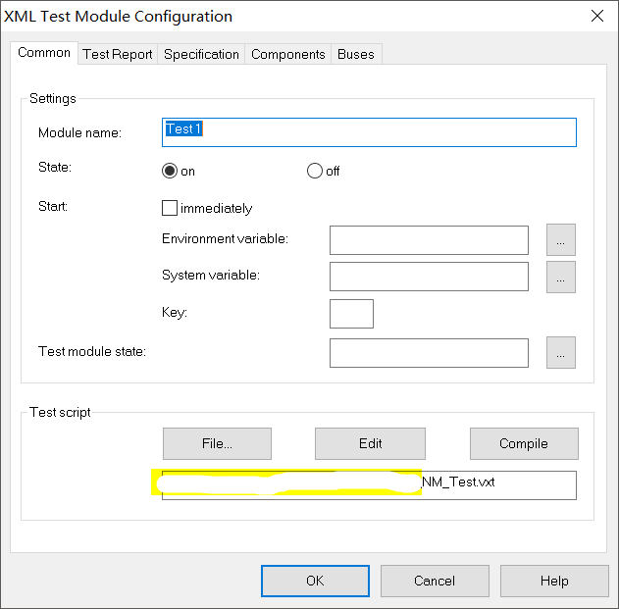Open Help for this dialog
This screenshot has height=609, width=619.
(x=554, y=581)
